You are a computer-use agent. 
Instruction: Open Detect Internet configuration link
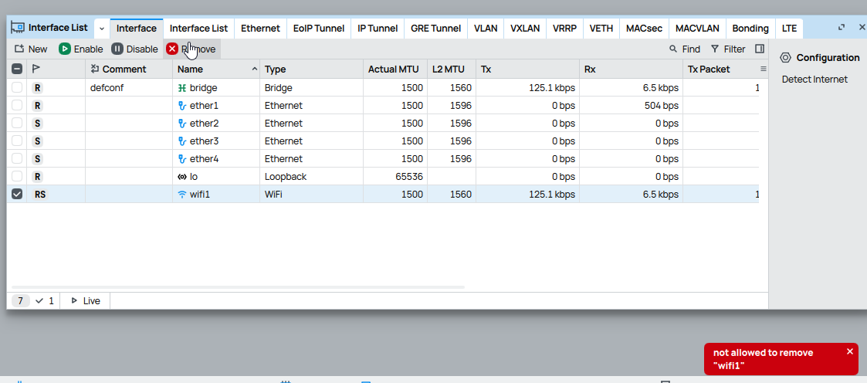point(815,80)
